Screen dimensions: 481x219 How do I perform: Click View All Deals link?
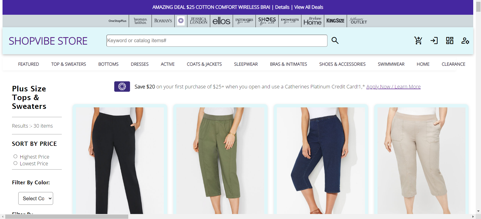(308, 7)
